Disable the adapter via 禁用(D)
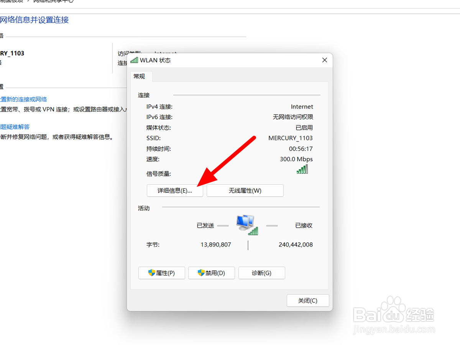The width and height of the screenshot is (460, 345). point(212,273)
